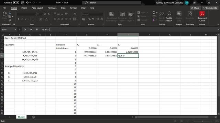
Task: Open the Insert Function fx dialog
Action: tap(37, 29)
